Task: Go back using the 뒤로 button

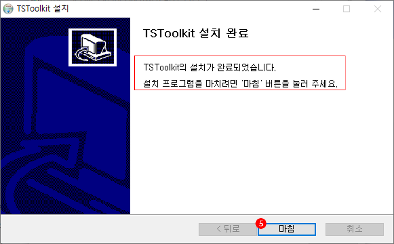Action: point(228,229)
